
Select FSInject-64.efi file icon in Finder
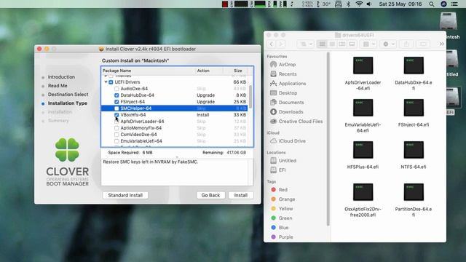click(x=414, y=108)
